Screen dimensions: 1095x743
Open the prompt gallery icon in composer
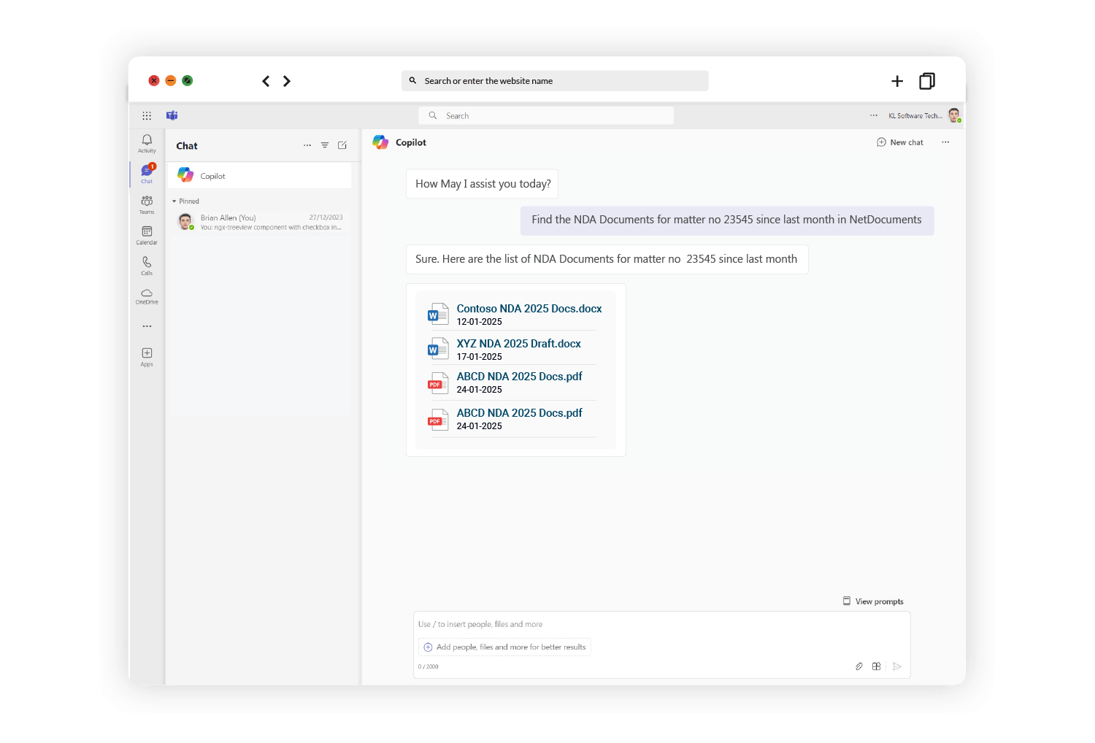coord(877,666)
